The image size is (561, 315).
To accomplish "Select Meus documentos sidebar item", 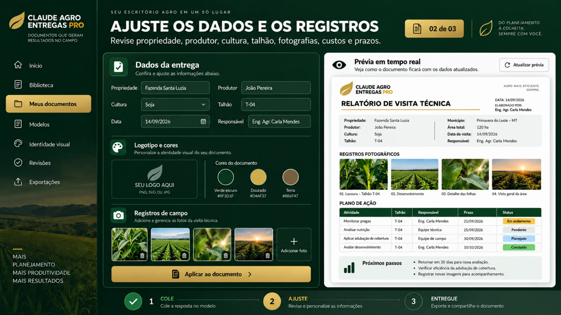I will pyautogui.click(x=48, y=104).
